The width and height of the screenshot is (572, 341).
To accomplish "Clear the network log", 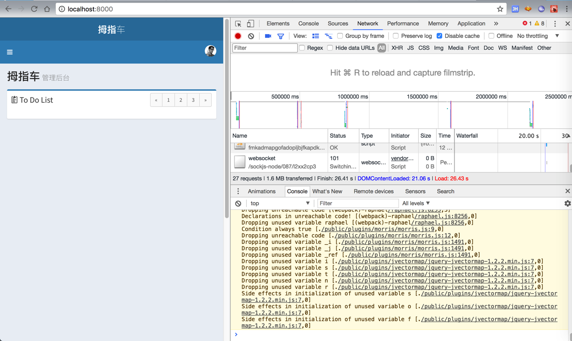I will (x=251, y=36).
